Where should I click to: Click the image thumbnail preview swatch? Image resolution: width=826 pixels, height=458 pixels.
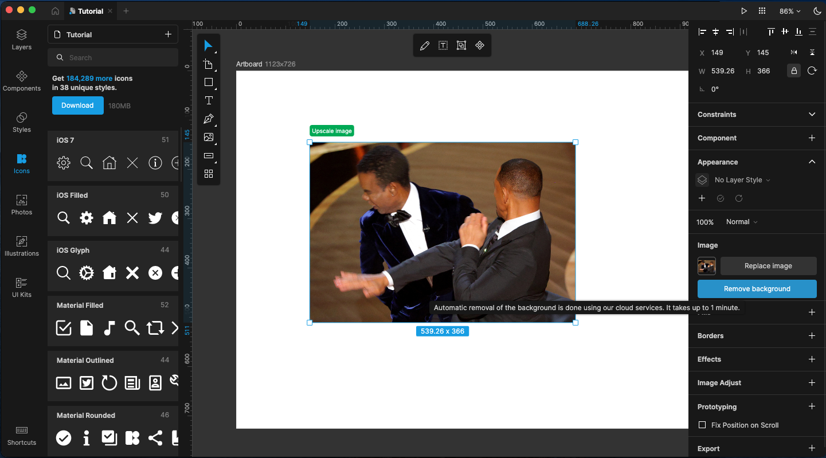coord(706,266)
